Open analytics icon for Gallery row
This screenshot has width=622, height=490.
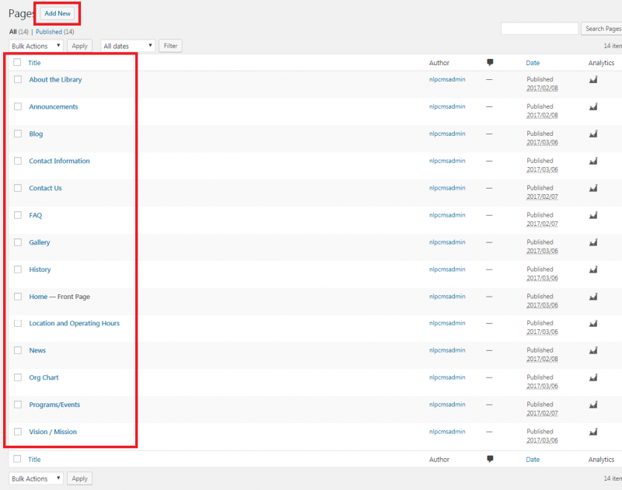click(593, 243)
